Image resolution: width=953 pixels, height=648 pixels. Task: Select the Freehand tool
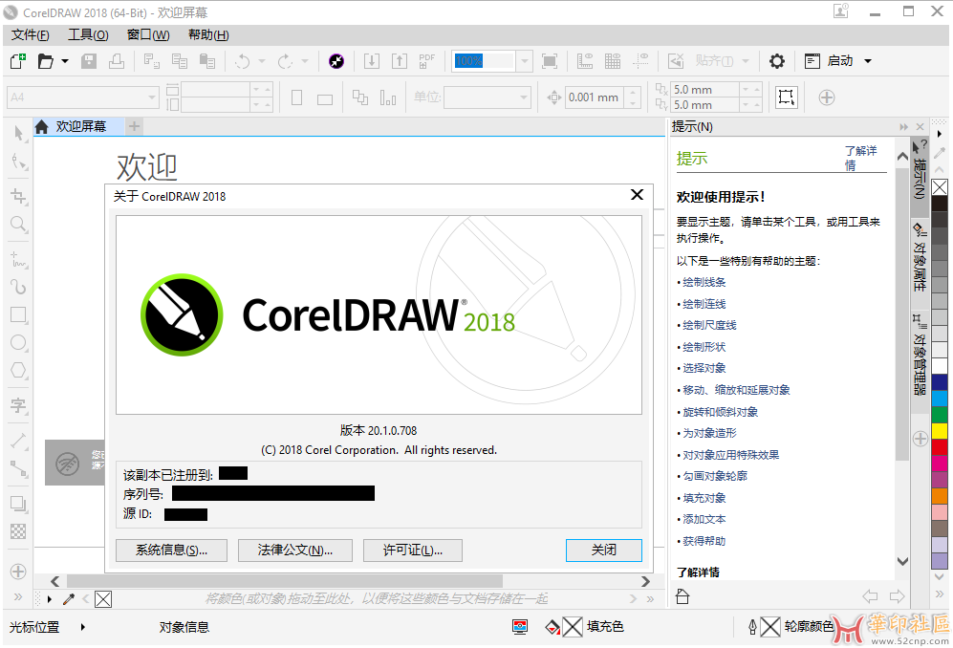(x=19, y=259)
